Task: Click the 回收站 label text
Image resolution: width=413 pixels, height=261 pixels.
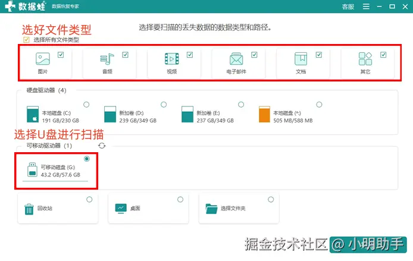Action: 45,208
